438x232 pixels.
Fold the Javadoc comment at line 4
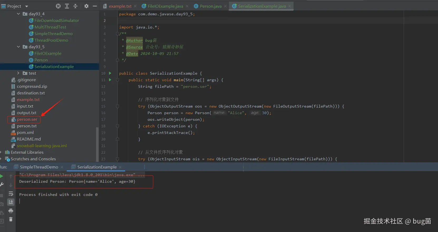coord(118,34)
